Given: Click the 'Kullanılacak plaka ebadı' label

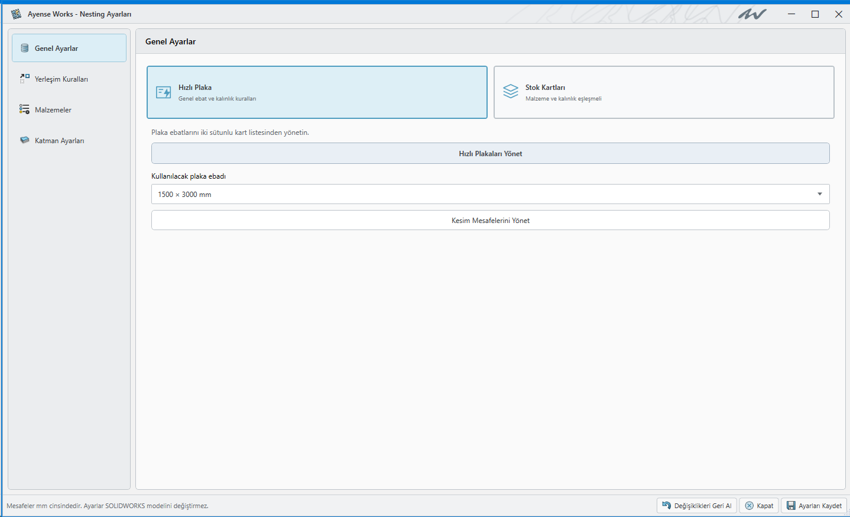Looking at the screenshot, I should 189,176.
